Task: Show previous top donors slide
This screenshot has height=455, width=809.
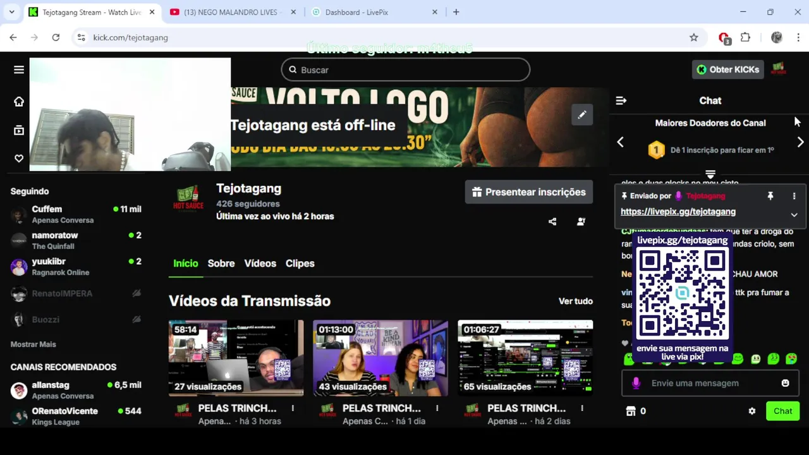Action: pos(621,142)
